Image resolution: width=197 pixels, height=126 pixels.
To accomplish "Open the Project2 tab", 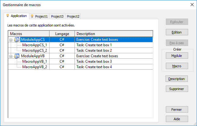I will (x=73, y=16).
